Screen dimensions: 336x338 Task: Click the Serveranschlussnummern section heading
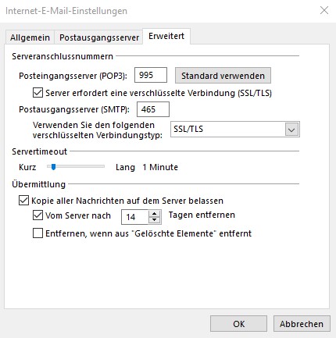coord(63,56)
